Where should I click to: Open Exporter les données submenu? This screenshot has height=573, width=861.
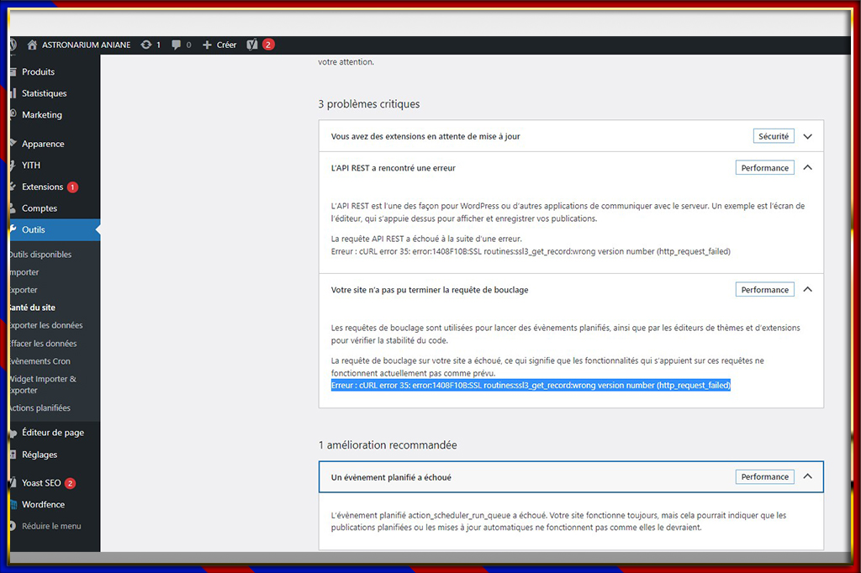(46, 325)
